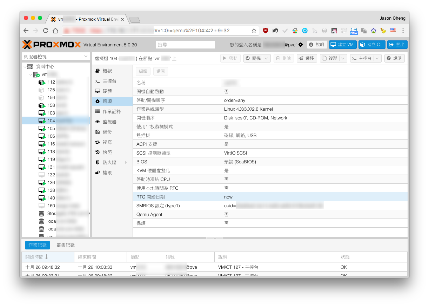
Task: Open the 複製 dropdown arrow
Action: coord(343,58)
